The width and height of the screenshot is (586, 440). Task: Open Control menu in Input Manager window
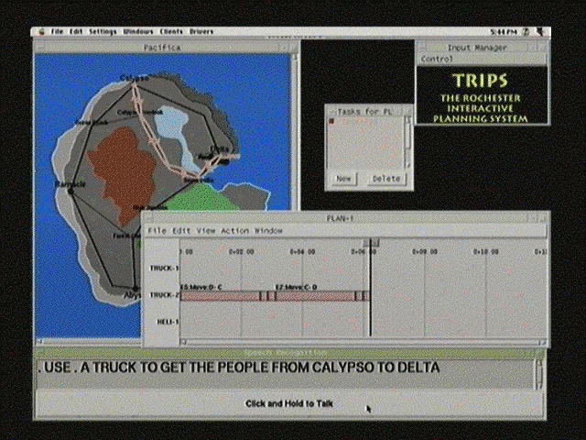(x=437, y=59)
